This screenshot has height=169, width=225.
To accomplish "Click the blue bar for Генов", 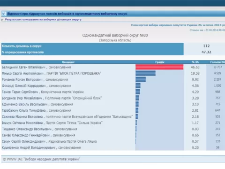I will click(x=138, y=92).
